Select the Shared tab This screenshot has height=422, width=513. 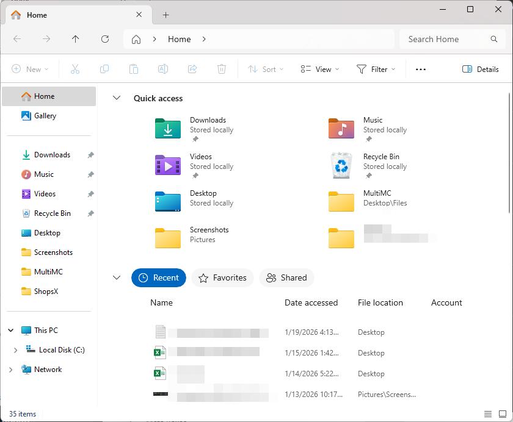coord(286,277)
